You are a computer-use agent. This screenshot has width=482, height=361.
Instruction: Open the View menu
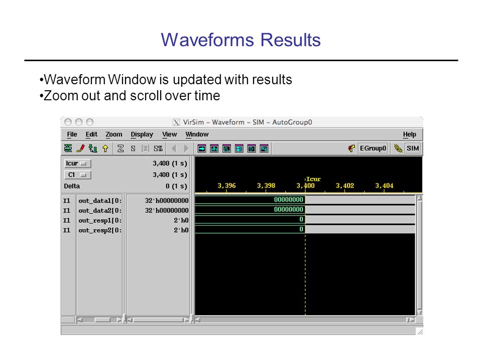pos(169,134)
